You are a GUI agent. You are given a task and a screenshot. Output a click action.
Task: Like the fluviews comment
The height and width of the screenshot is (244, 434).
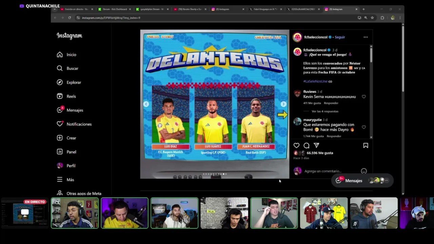(364, 97)
